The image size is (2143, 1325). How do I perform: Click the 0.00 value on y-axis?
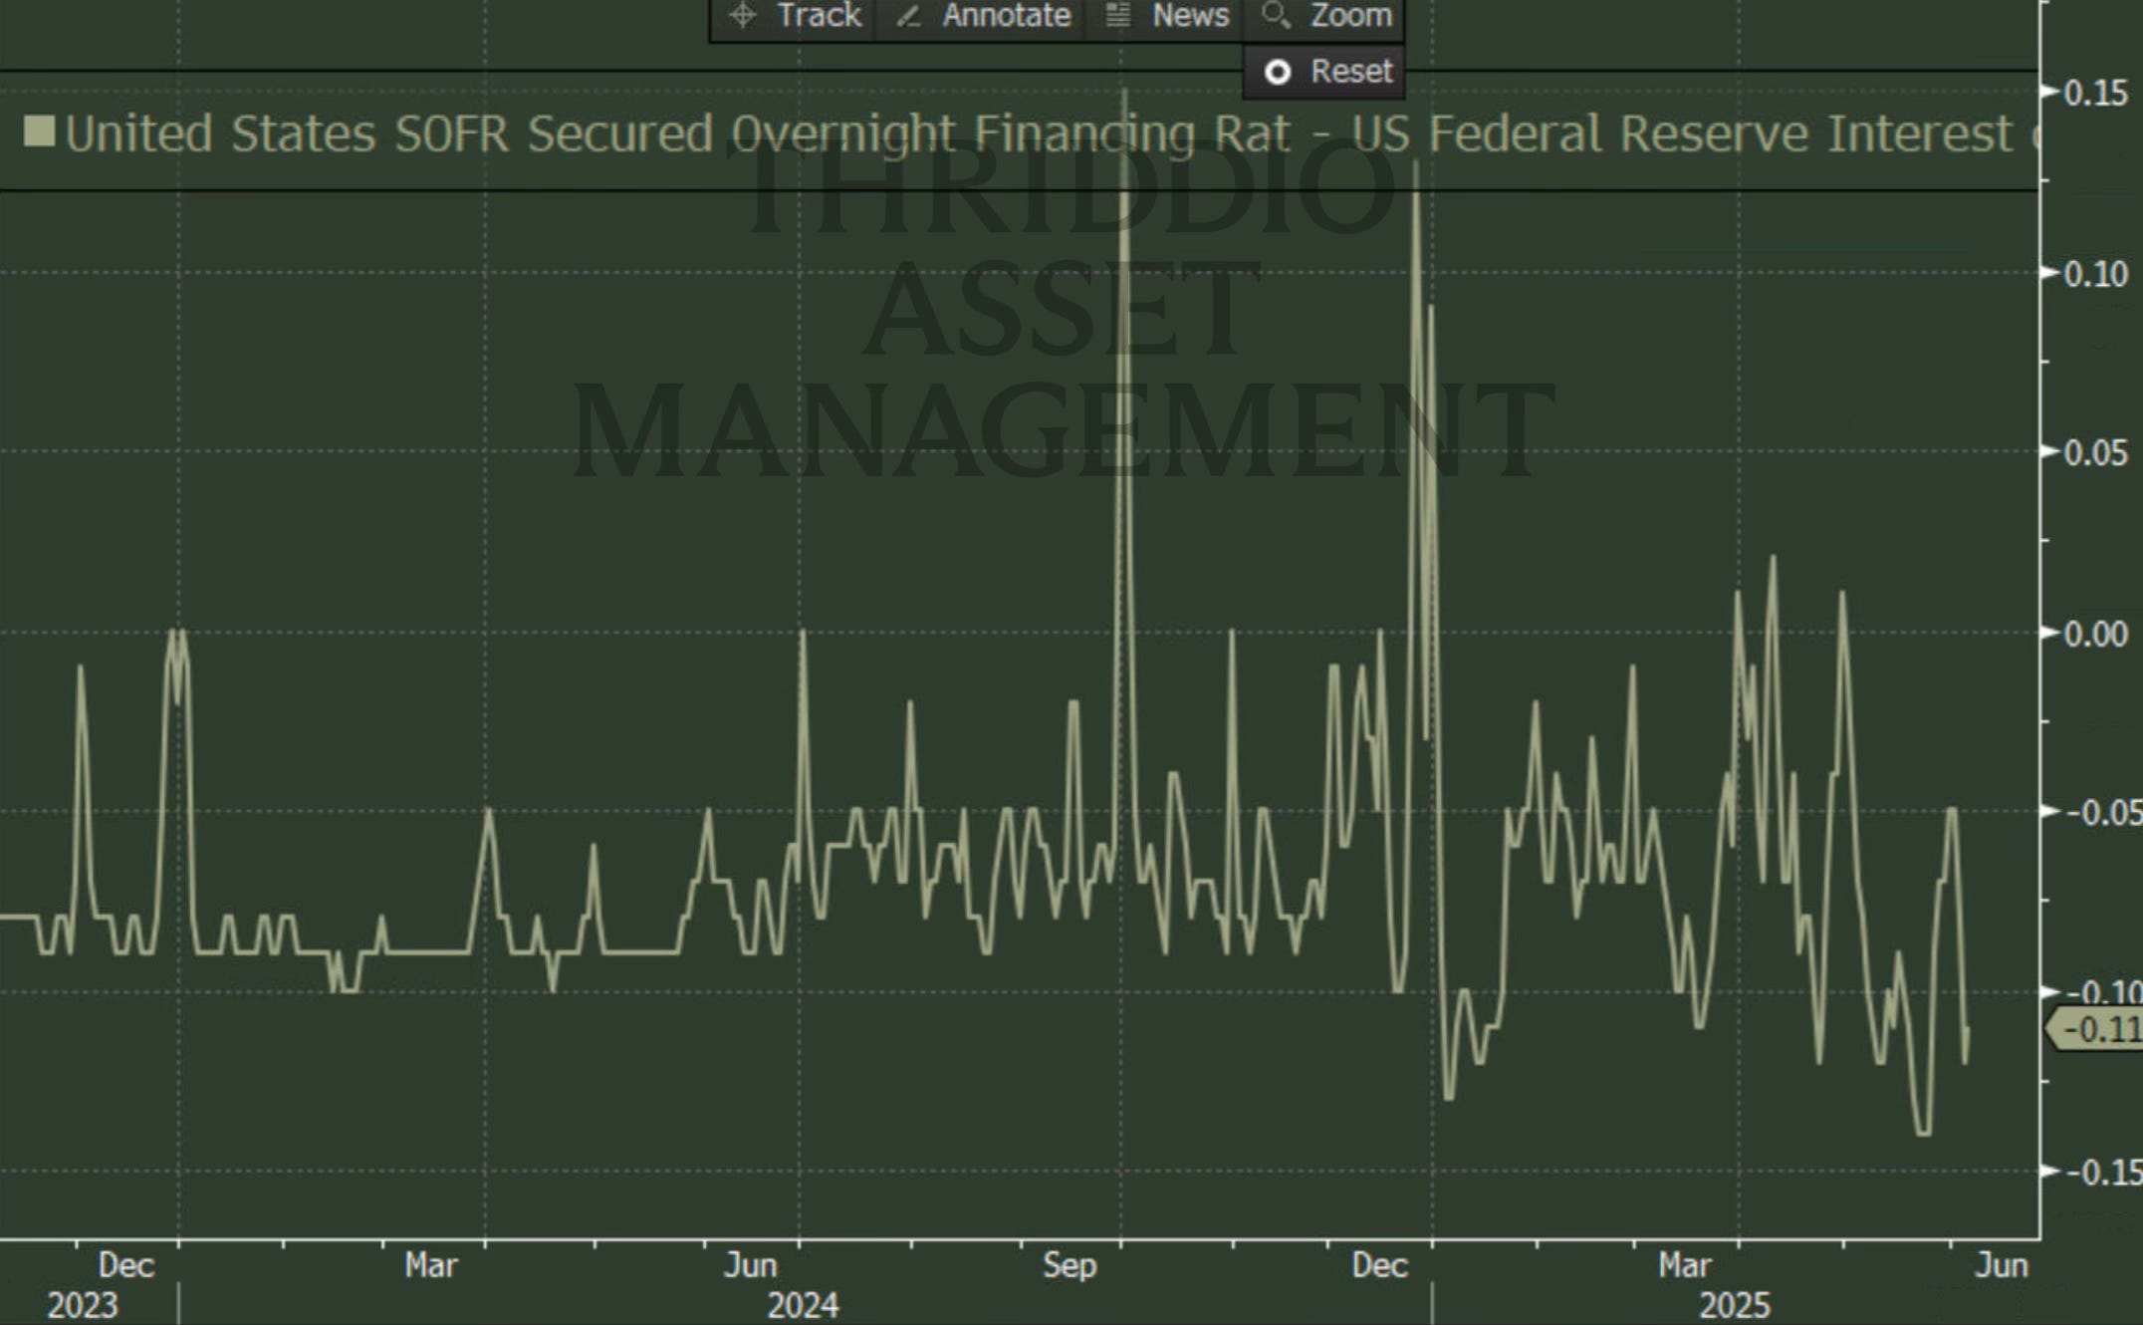[x=2096, y=634]
